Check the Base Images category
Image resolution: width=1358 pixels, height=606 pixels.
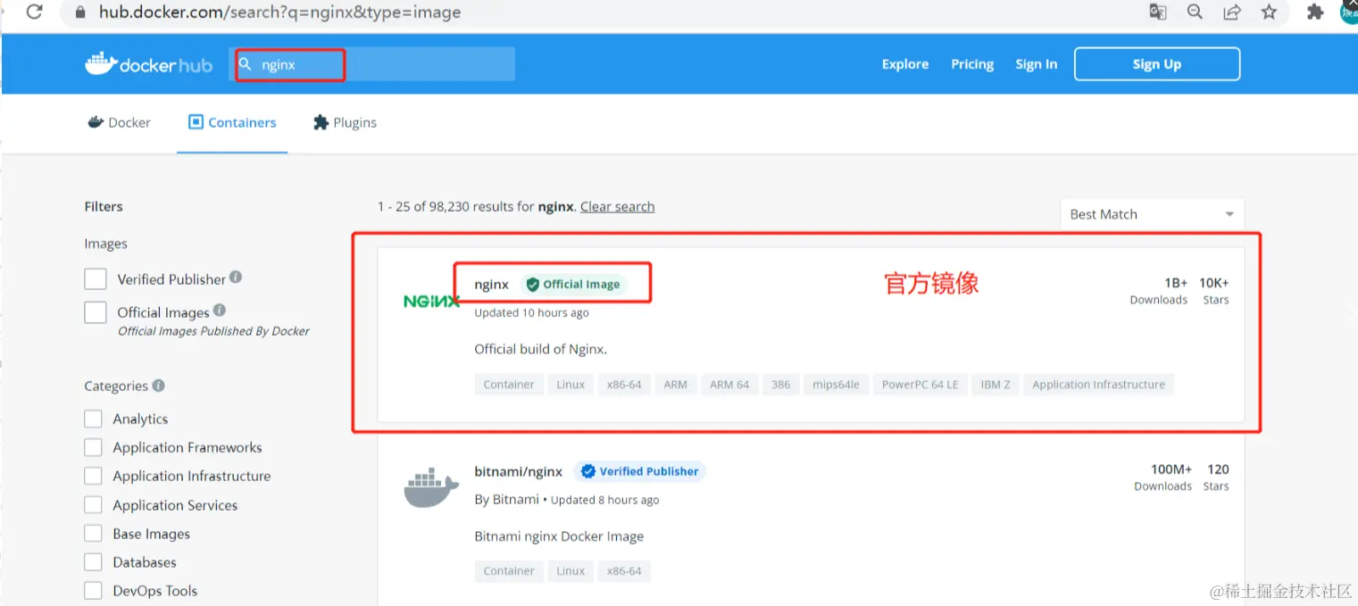(x=93, y=534)
